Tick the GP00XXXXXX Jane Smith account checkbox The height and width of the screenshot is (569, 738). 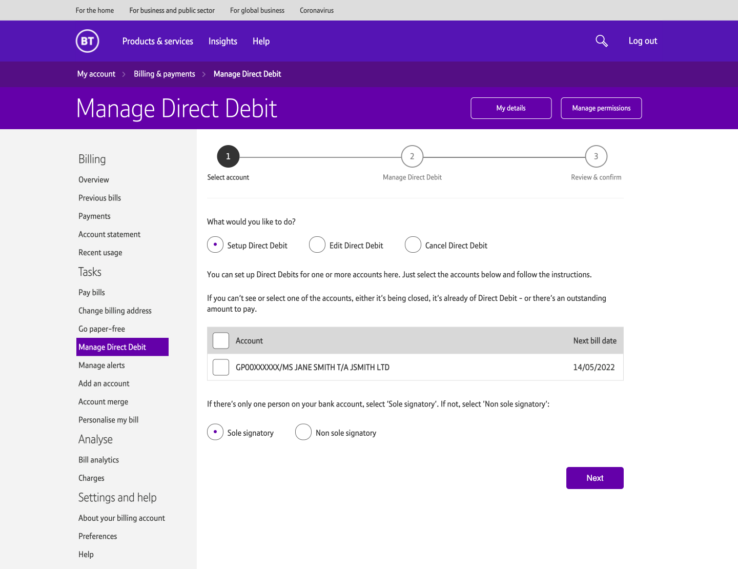pos(221,367)
